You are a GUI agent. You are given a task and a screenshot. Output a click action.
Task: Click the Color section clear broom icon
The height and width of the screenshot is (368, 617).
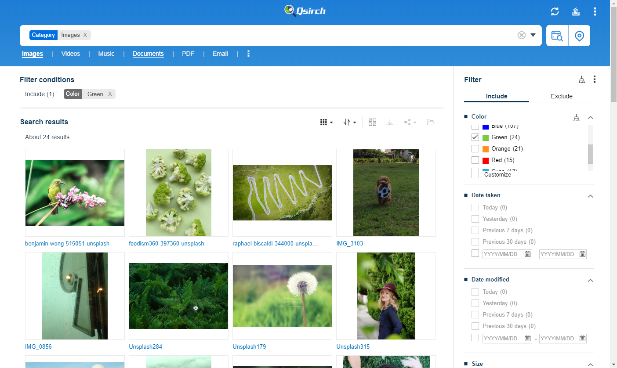(577, 117)
